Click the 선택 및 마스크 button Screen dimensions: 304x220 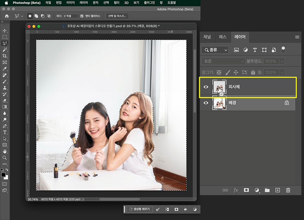coord(117,16)
